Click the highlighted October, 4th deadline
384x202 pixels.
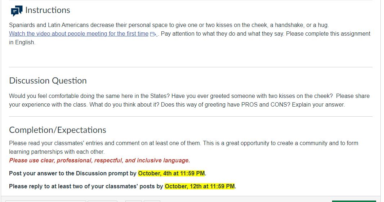(x=171, y=173)
